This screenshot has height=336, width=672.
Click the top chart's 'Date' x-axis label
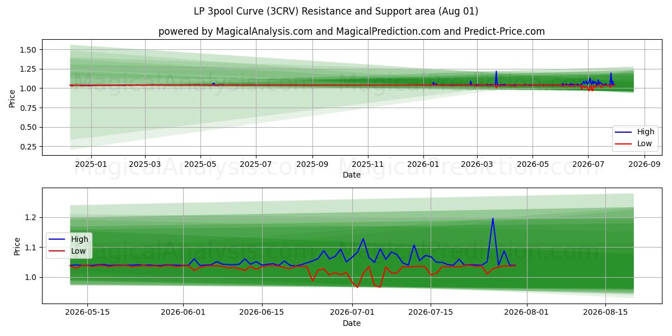tap(352, 175)
